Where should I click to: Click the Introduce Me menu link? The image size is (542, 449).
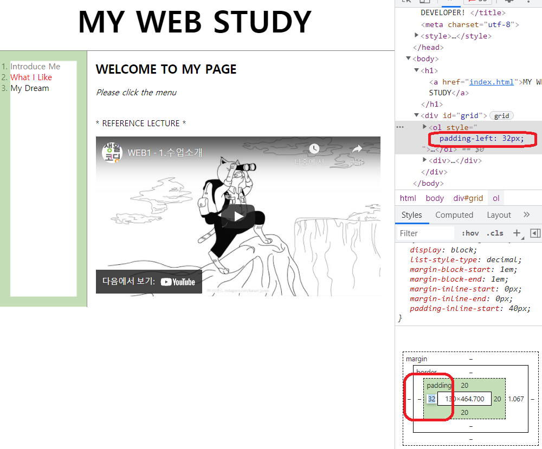pyautogui.click(x=35, y=66)
